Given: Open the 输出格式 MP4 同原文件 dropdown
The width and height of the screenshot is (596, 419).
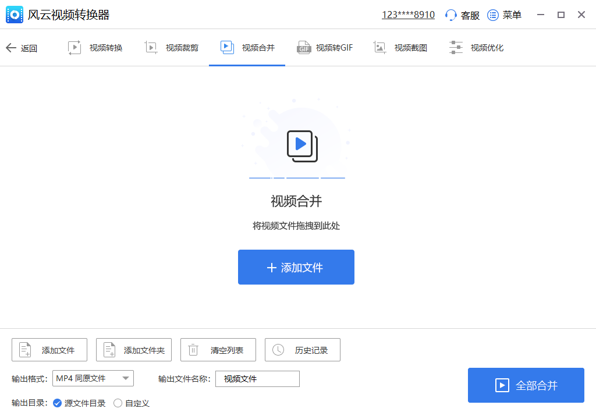Looking at the screenshot, I should (93, 378).
